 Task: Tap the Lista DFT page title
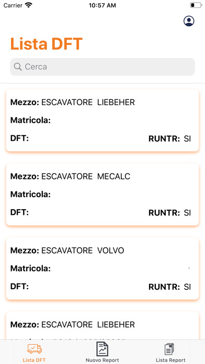point(47,43)
